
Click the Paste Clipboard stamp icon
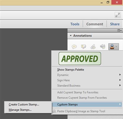(x=54, y=111)
